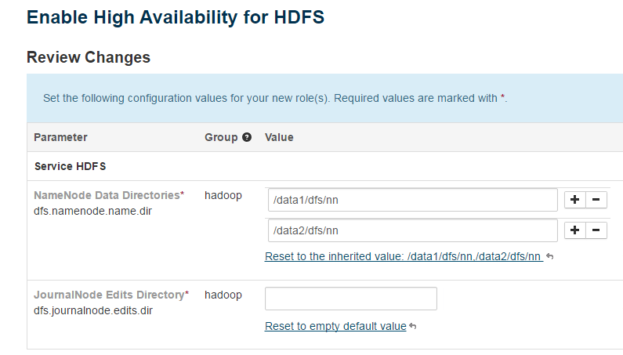Click Reset to empty default value link

pos(335,326)
